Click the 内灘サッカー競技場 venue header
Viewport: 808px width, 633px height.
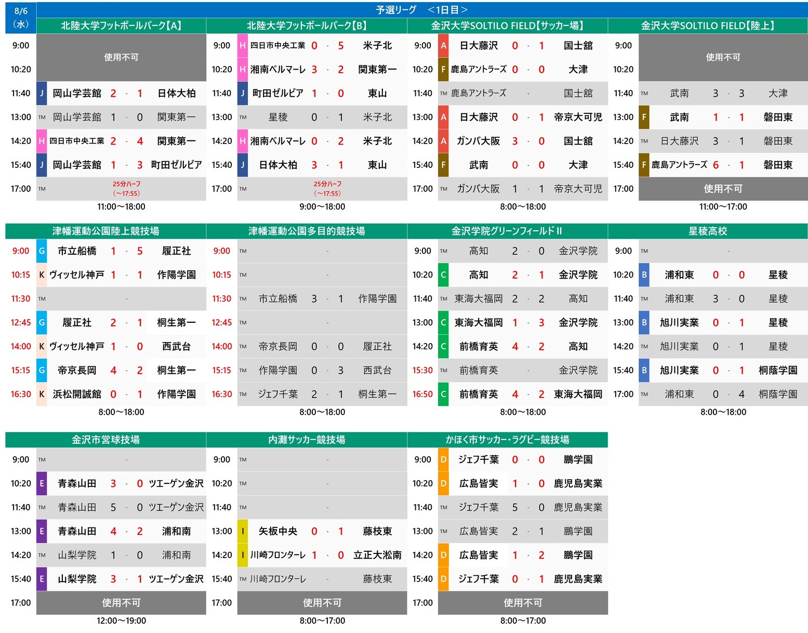(307, 440)
